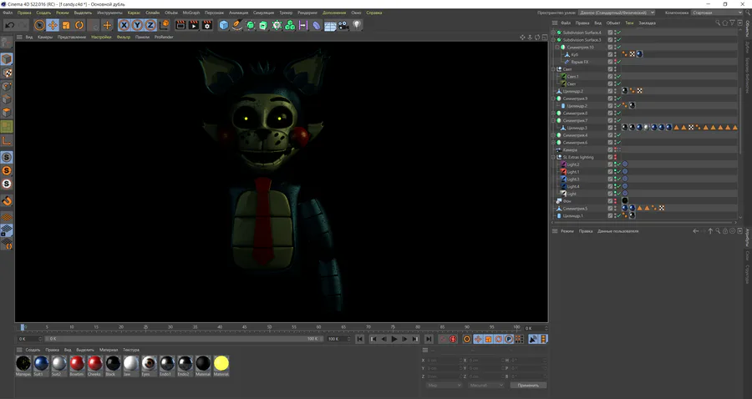Select the Цилиндр.3 object
The width and height of the screenshot is (752, 399).
[x=577, y=128]
